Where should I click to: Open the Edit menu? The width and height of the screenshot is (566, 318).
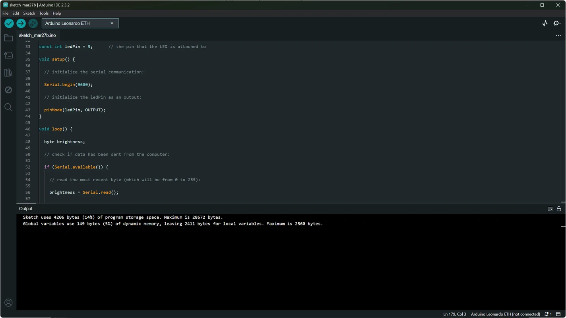[x=16, y=13]
